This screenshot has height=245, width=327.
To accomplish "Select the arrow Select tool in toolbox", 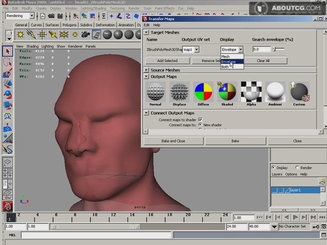I will click(8, 52).
